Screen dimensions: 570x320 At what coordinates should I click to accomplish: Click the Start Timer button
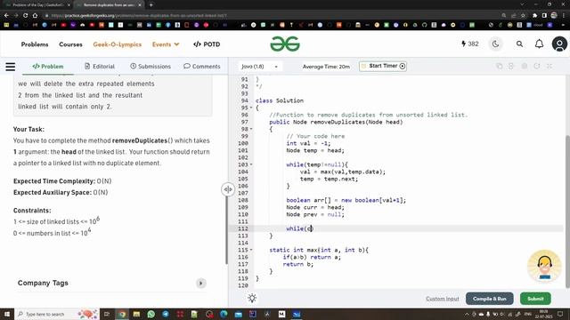(383, 66)
